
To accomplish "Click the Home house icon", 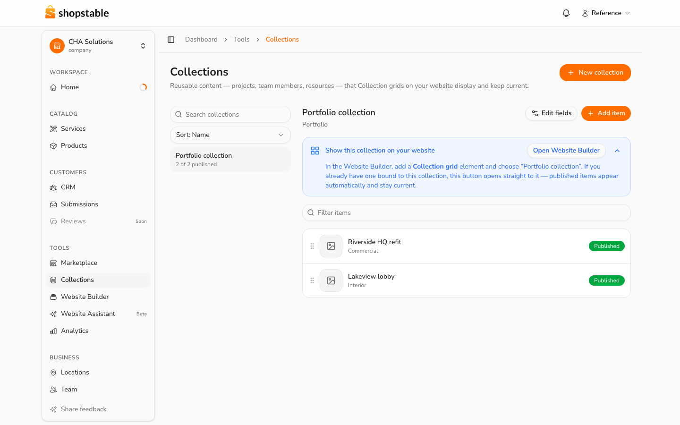I will [53, 87].
